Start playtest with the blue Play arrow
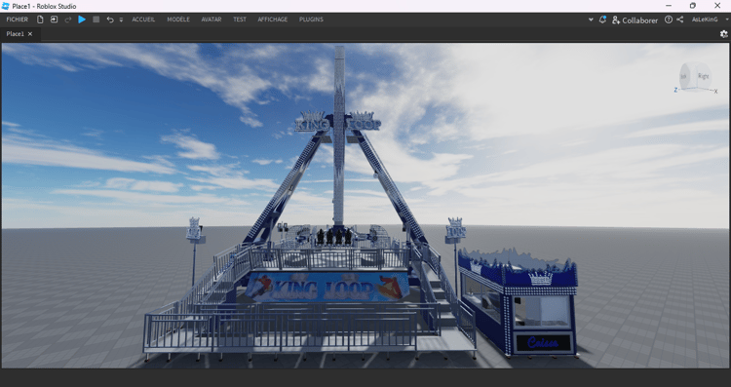This screenshot has height=387, width=731. pyautogui.click(x=82, y=19)
